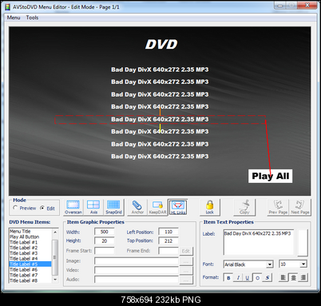Go to Next Page

click(x=300, y=207)
